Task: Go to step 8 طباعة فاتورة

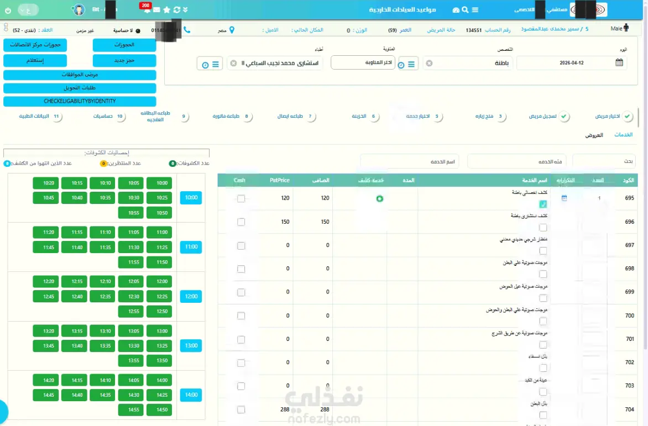Action: [x=232, y=117]
